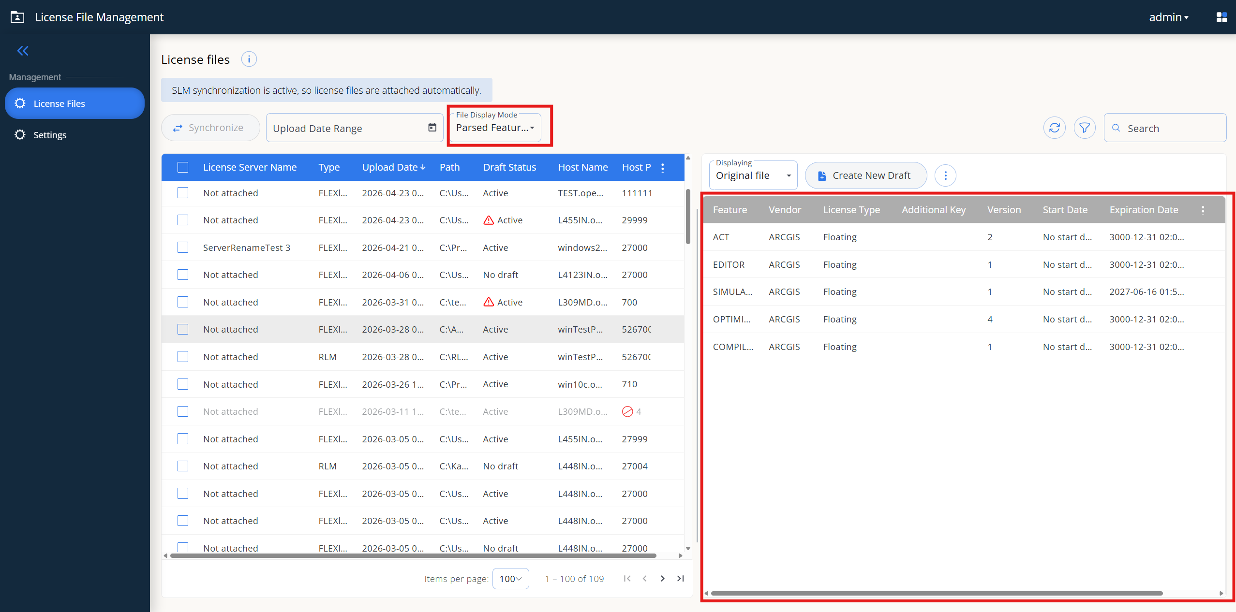Viewport: 1236px width, 612px height.
Task: Open the items per page dropdown
Action: click(x=510, y=579)
